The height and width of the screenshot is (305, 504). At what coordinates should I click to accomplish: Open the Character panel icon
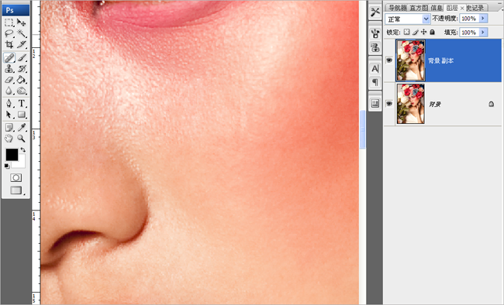coord(375,68)
